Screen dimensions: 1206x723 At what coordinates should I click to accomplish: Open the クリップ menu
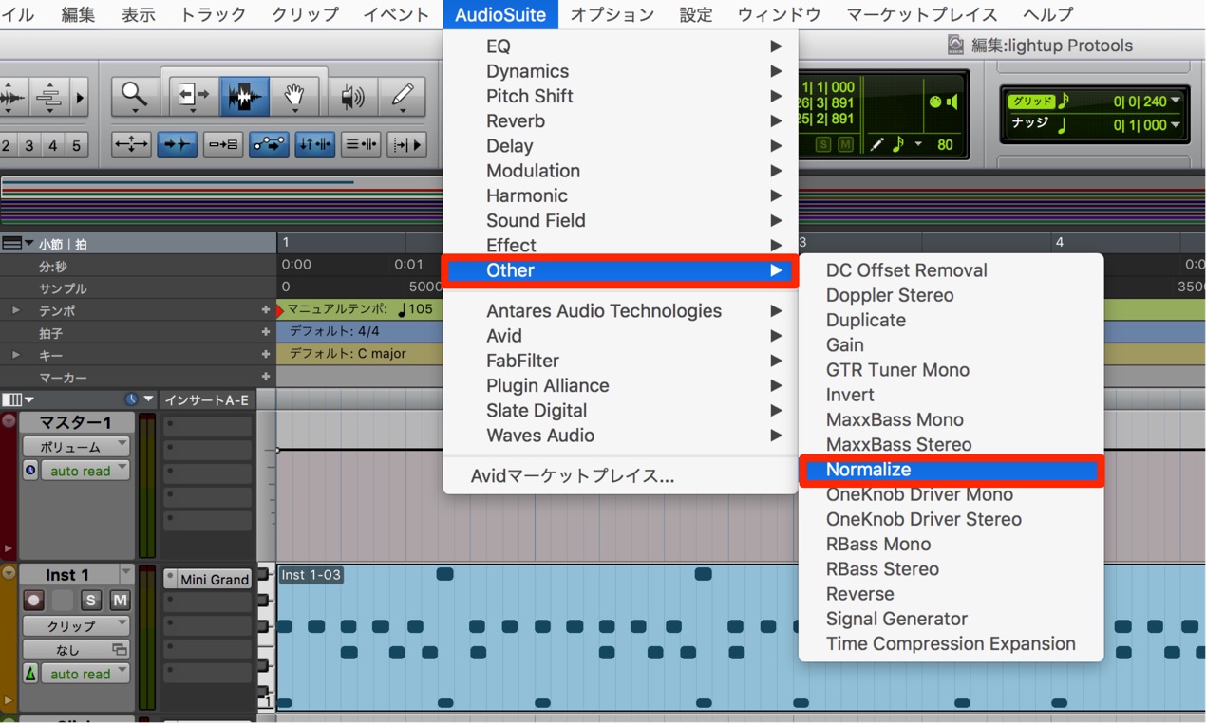[x=305, y=14]
